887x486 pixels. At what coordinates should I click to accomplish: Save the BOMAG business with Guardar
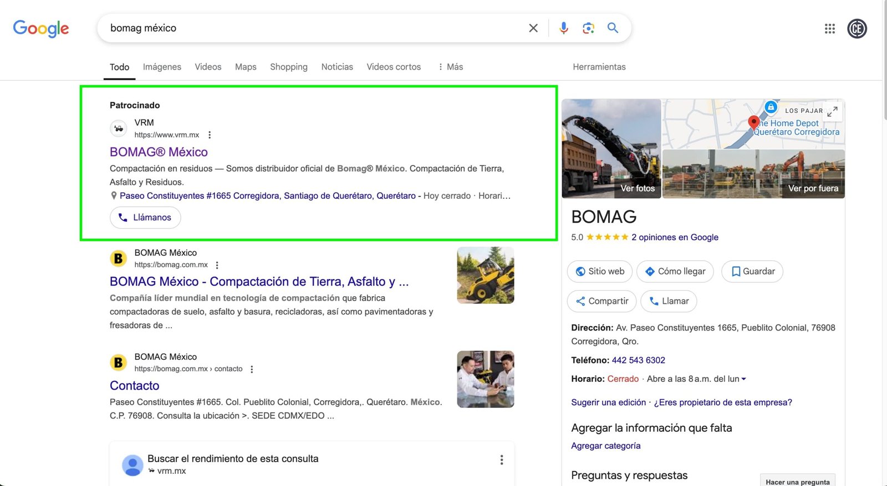752,271
